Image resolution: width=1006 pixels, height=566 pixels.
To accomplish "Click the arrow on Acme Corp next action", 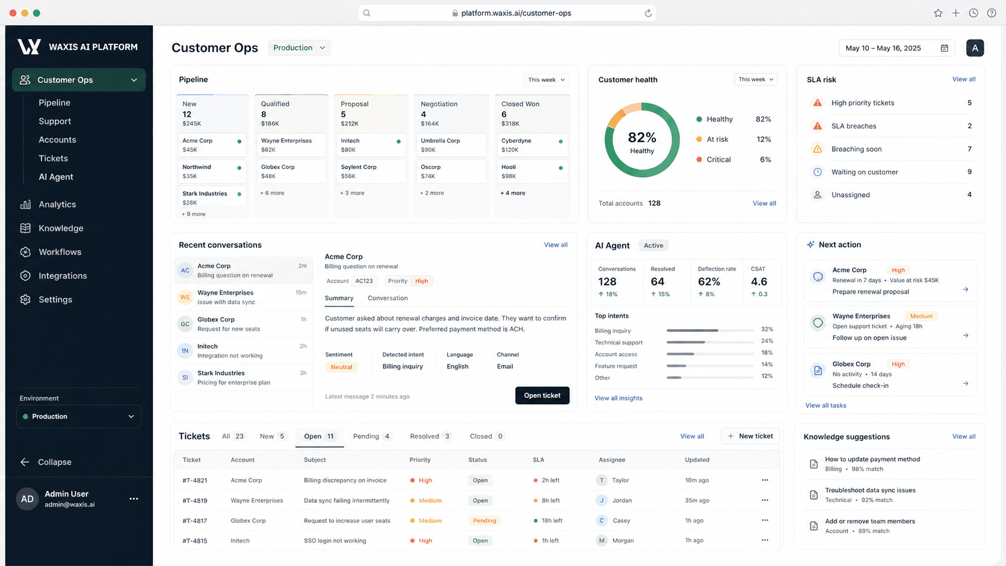I will 966,289.
